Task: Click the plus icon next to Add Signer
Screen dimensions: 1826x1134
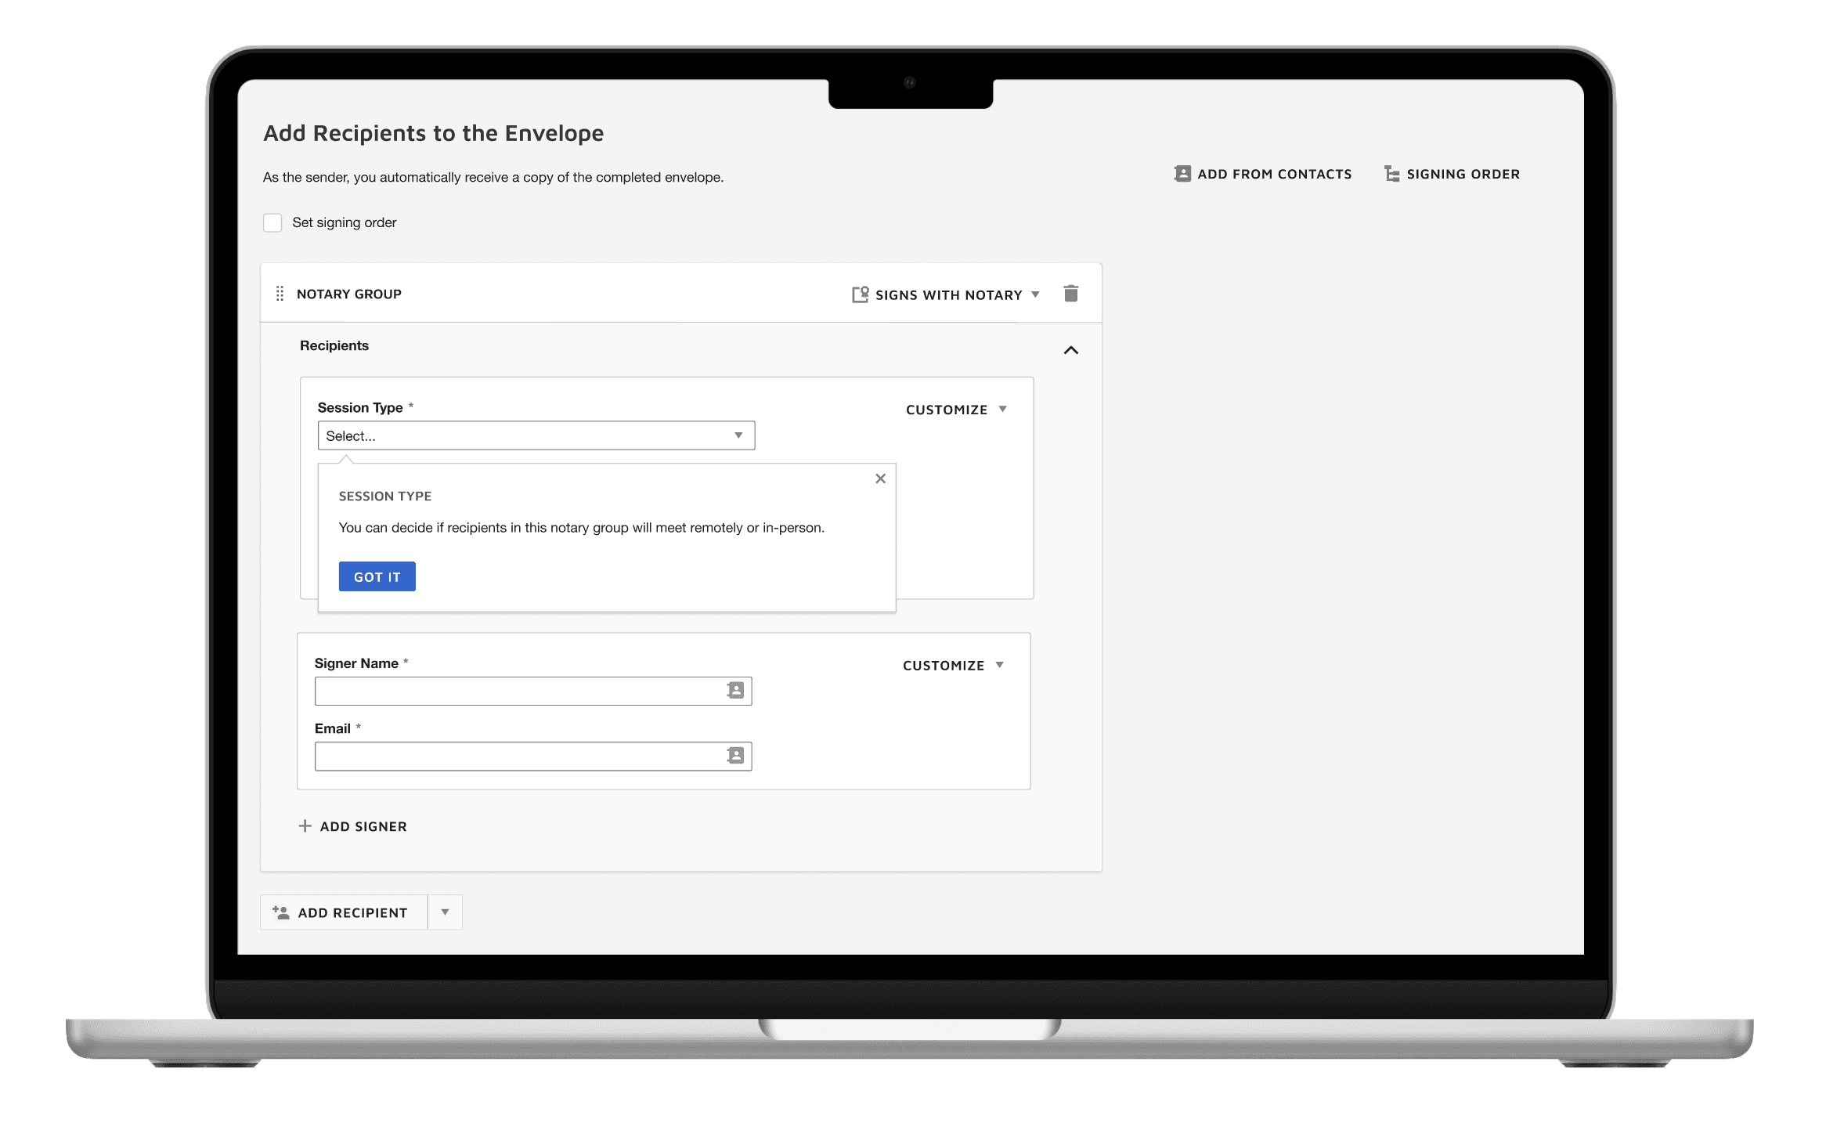Action: click(305, 826)
